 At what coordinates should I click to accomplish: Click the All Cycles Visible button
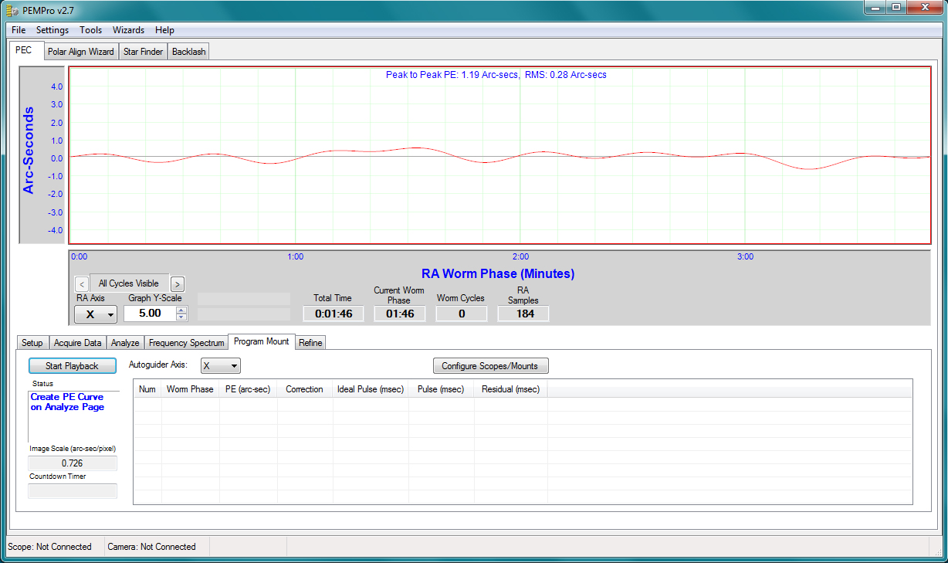click(129, 283)
